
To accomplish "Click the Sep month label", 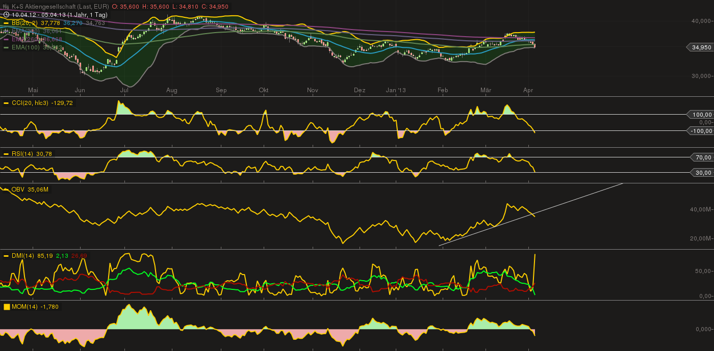I will (221, 90).
